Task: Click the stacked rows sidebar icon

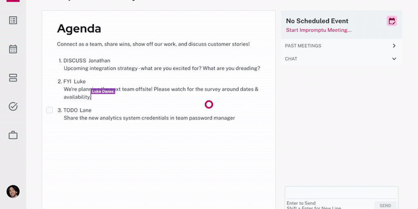Action: [x=13, y=78]
